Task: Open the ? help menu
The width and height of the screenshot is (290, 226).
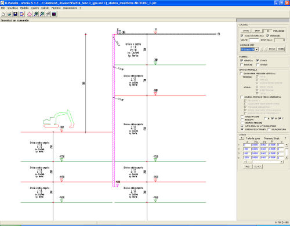Action: 80,8
